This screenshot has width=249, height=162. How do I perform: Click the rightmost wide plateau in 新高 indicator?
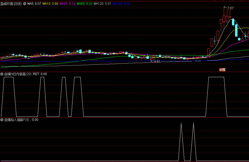click(216, 77)
